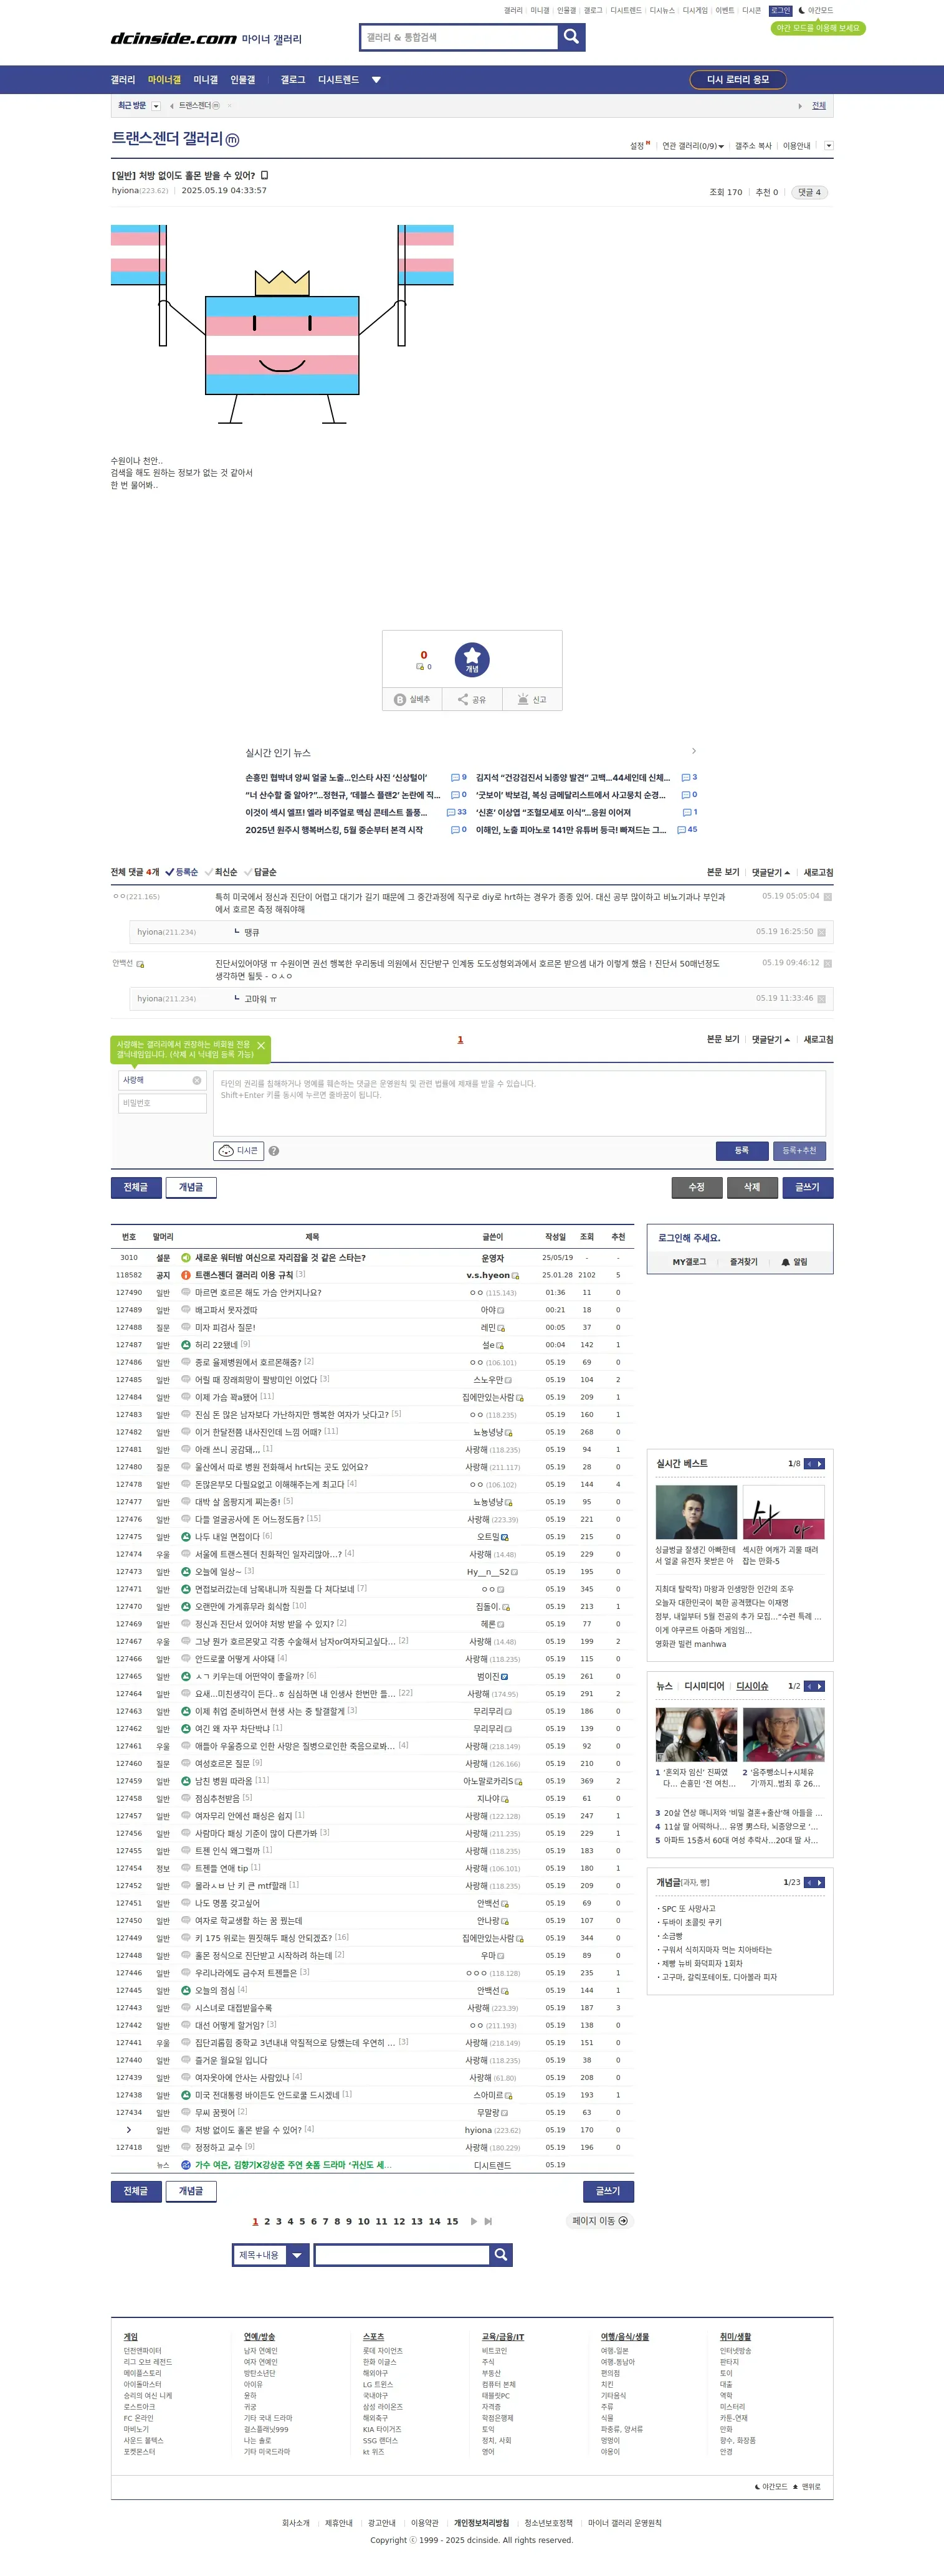Delete the reply posted at 16:25:50
Image resolution: width=944 pixels, height=2576 pixels.
tap(821, 932)
